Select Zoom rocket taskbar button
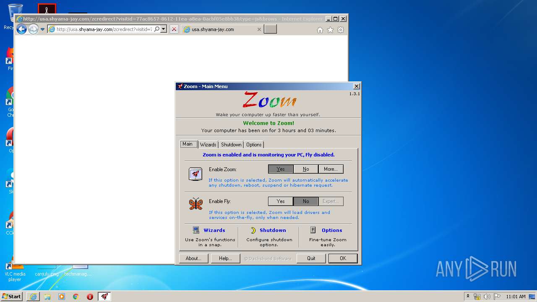Viewport: 537px width, 302px height. pyautogui.click(x=104, y=297)
